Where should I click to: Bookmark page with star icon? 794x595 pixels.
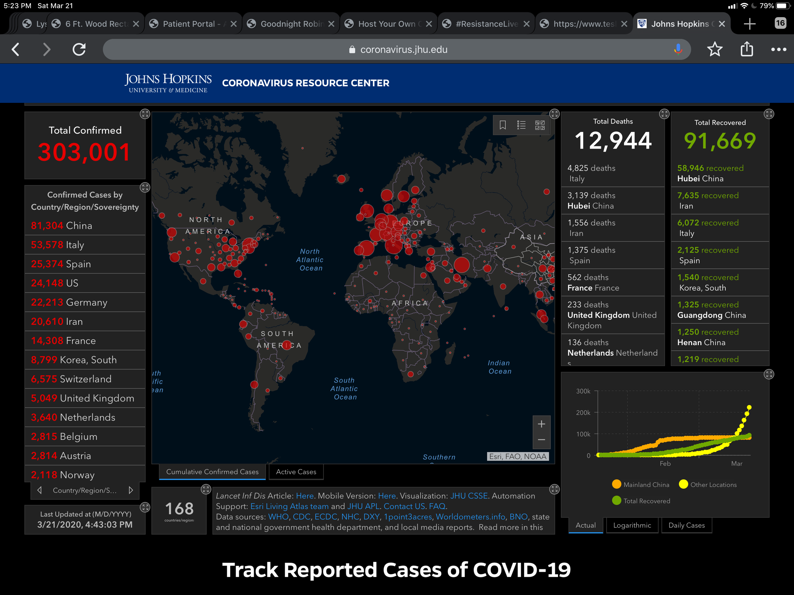[x=714, y=50]
